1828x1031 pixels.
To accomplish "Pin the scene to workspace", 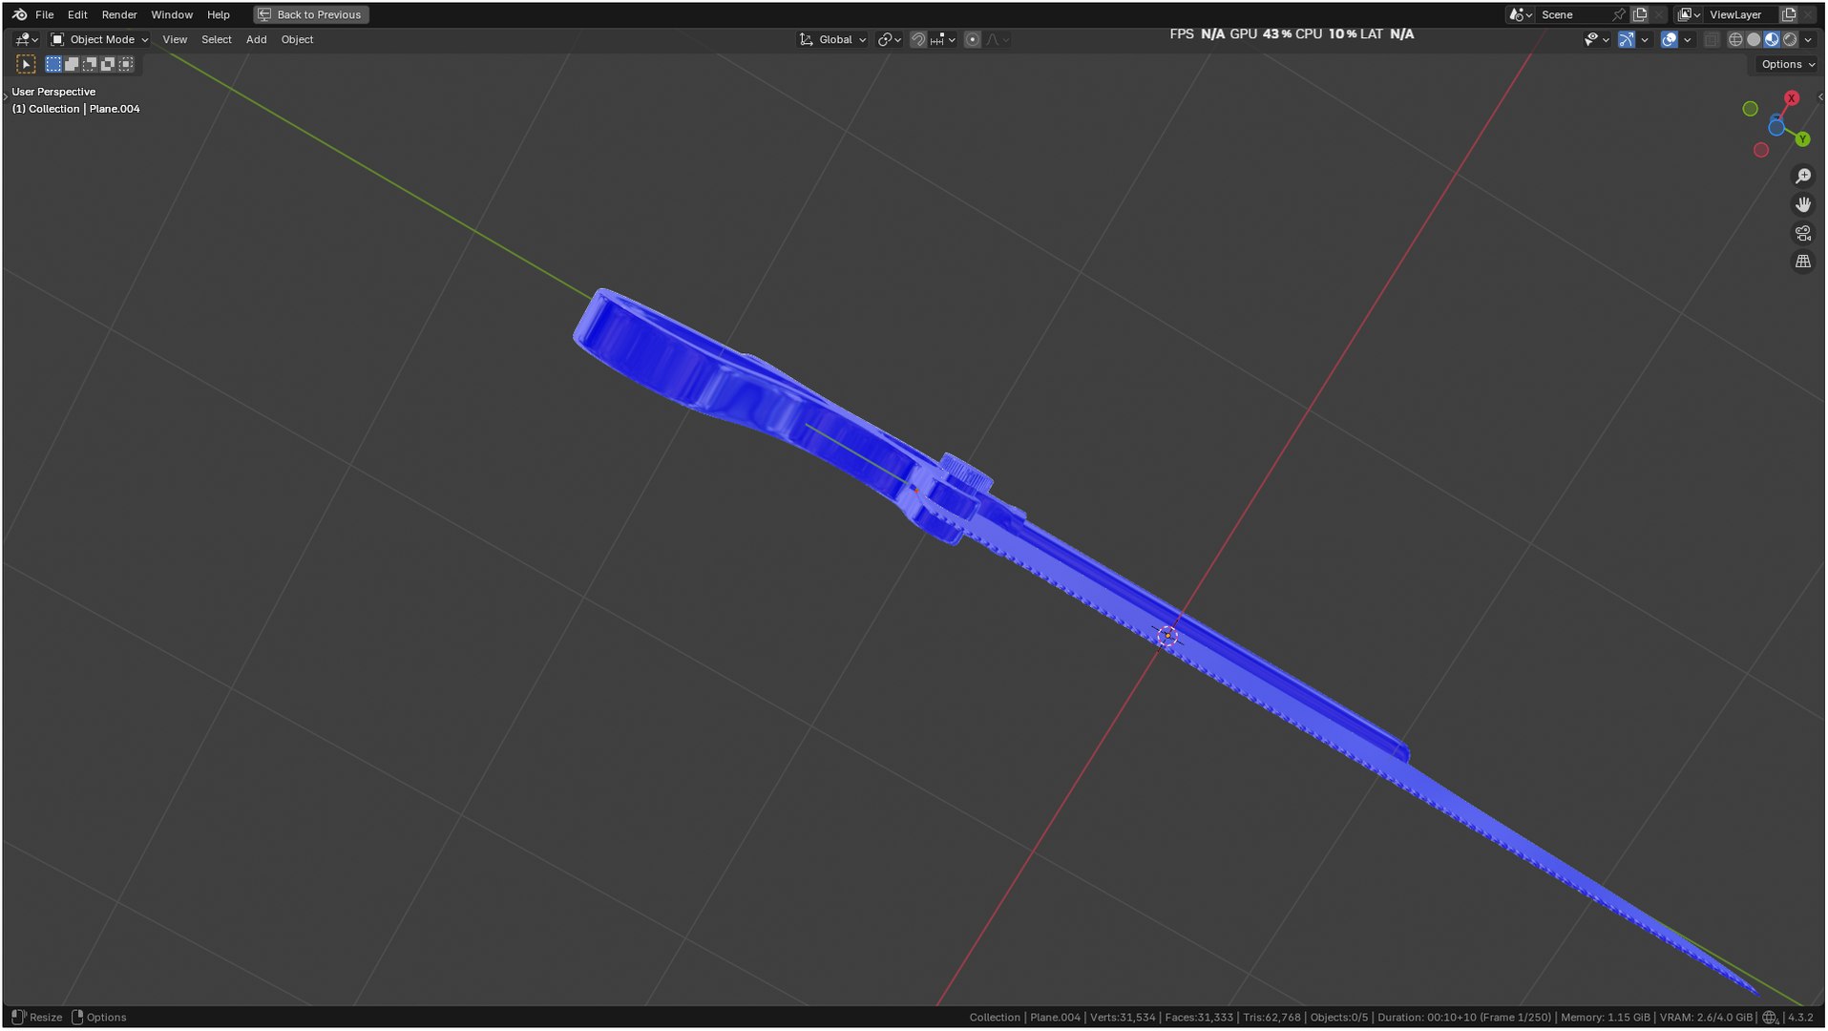I will coord(1619,14).
